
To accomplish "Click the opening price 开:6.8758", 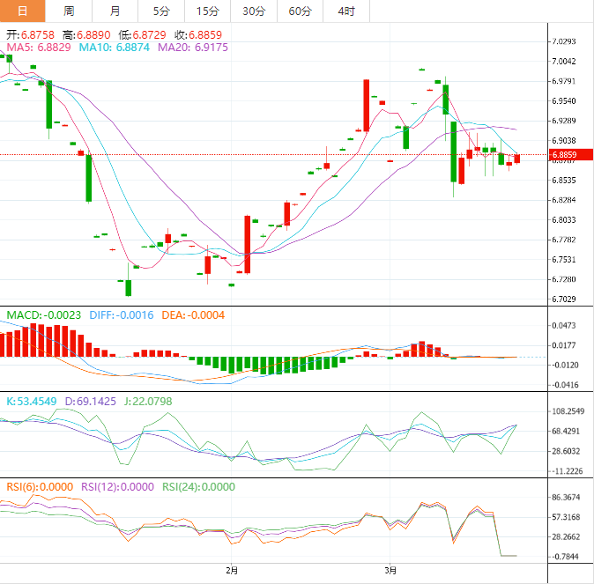I will pos(30,35).
